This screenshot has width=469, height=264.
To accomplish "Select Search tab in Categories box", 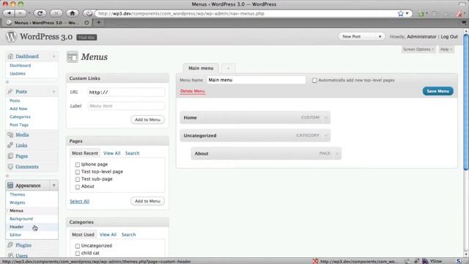I will (128, 235).
